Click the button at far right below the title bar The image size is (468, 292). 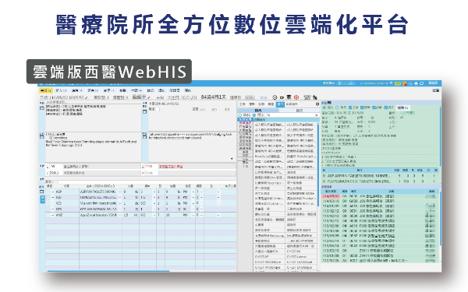tap(435, 90)
